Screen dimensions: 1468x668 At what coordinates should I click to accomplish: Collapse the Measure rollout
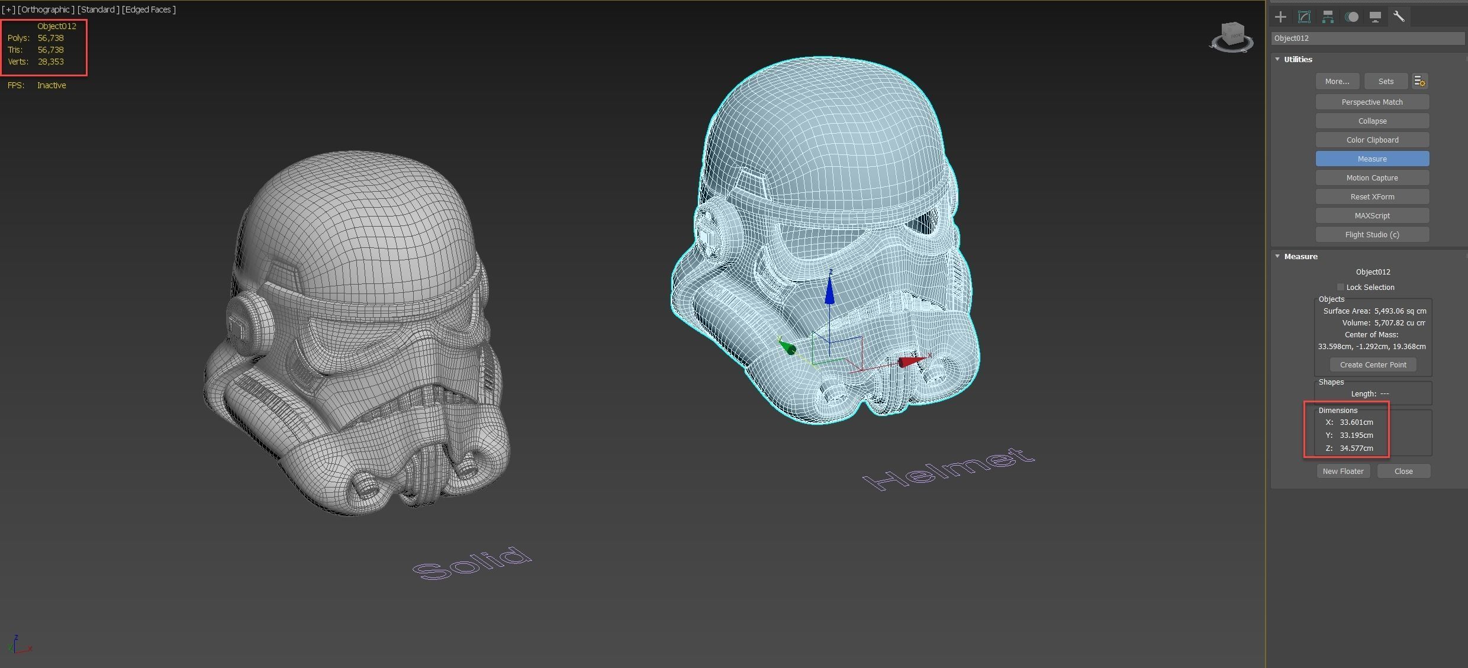point(1277,256)
